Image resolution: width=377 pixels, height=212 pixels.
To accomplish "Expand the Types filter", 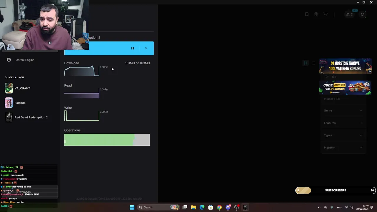I will [343, 135].
